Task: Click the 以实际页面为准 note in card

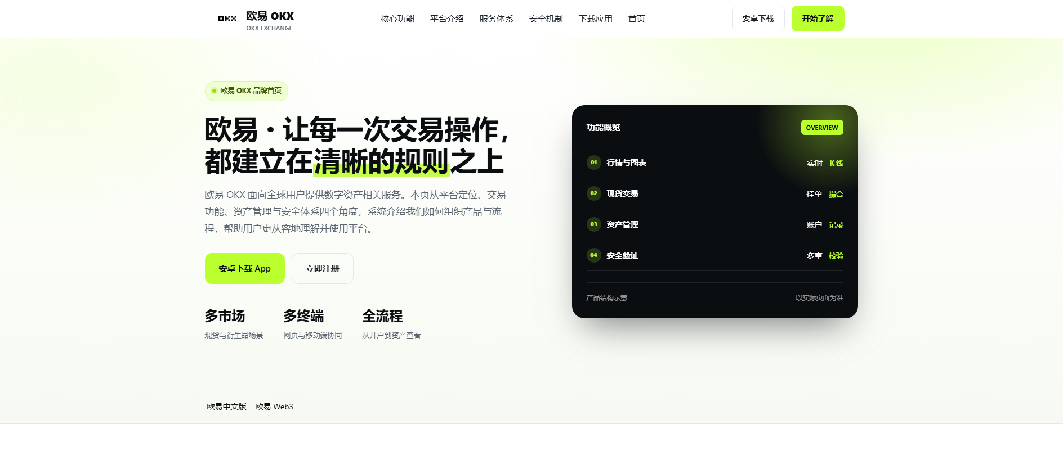Action: [x=819, y=298]
